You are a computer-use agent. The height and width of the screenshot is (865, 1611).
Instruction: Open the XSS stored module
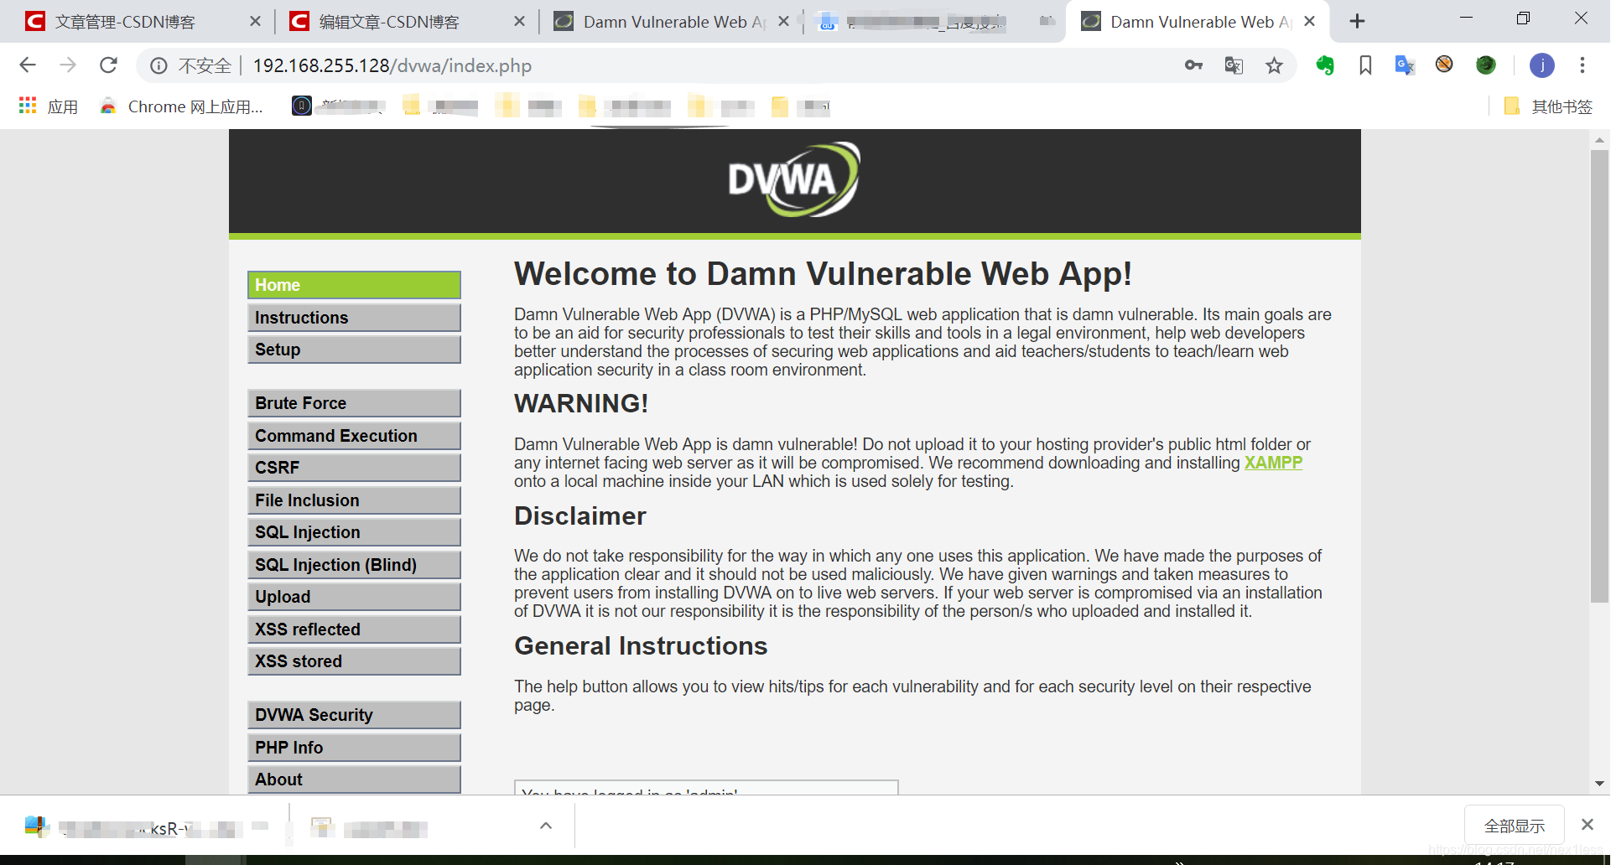[354, 661]
